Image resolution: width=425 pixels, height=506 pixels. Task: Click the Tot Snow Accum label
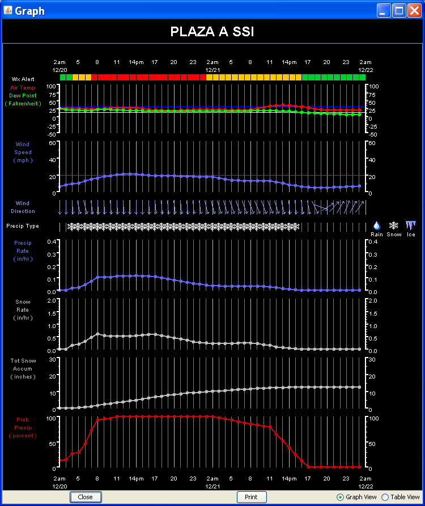pyautogui.click(x=23, y=368)
